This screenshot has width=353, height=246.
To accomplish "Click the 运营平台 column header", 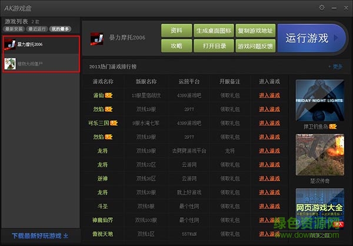I will (189, 81).
